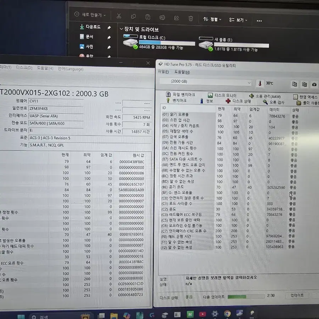Screen dimensions: 319x319
Task: Click the Rename icon in File Explorer toolbar
Action: coord(162,17)
